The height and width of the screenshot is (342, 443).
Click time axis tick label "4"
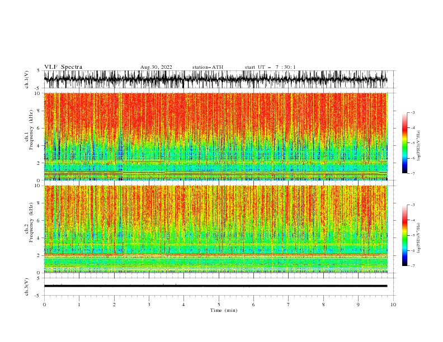click(183, 305)
